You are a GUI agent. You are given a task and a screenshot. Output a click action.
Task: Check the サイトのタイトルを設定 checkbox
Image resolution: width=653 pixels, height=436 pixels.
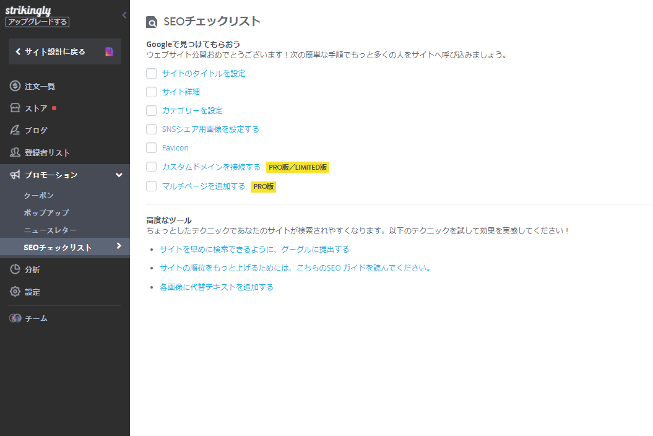[x=151, y=73]
